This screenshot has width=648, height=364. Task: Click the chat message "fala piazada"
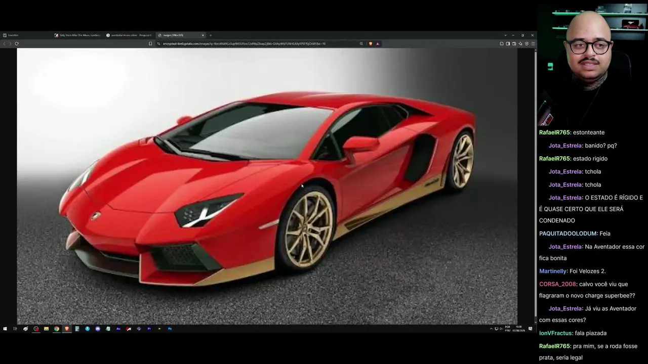[591, 333]
